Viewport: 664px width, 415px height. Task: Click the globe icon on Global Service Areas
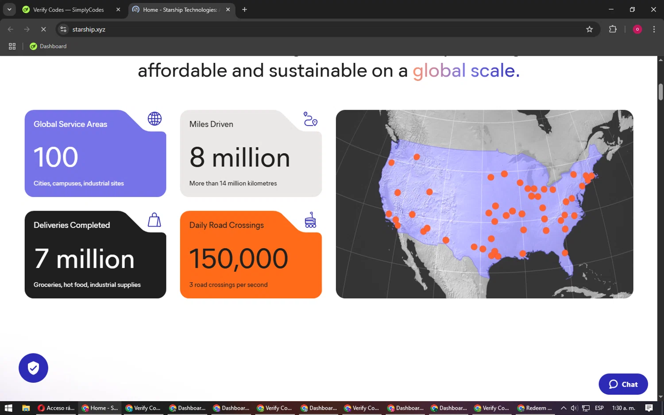[154, 119]
